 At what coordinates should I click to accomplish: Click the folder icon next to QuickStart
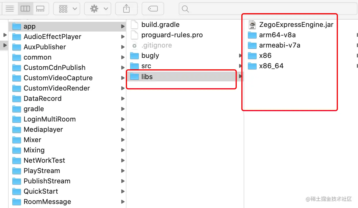[x=17, y=191]
